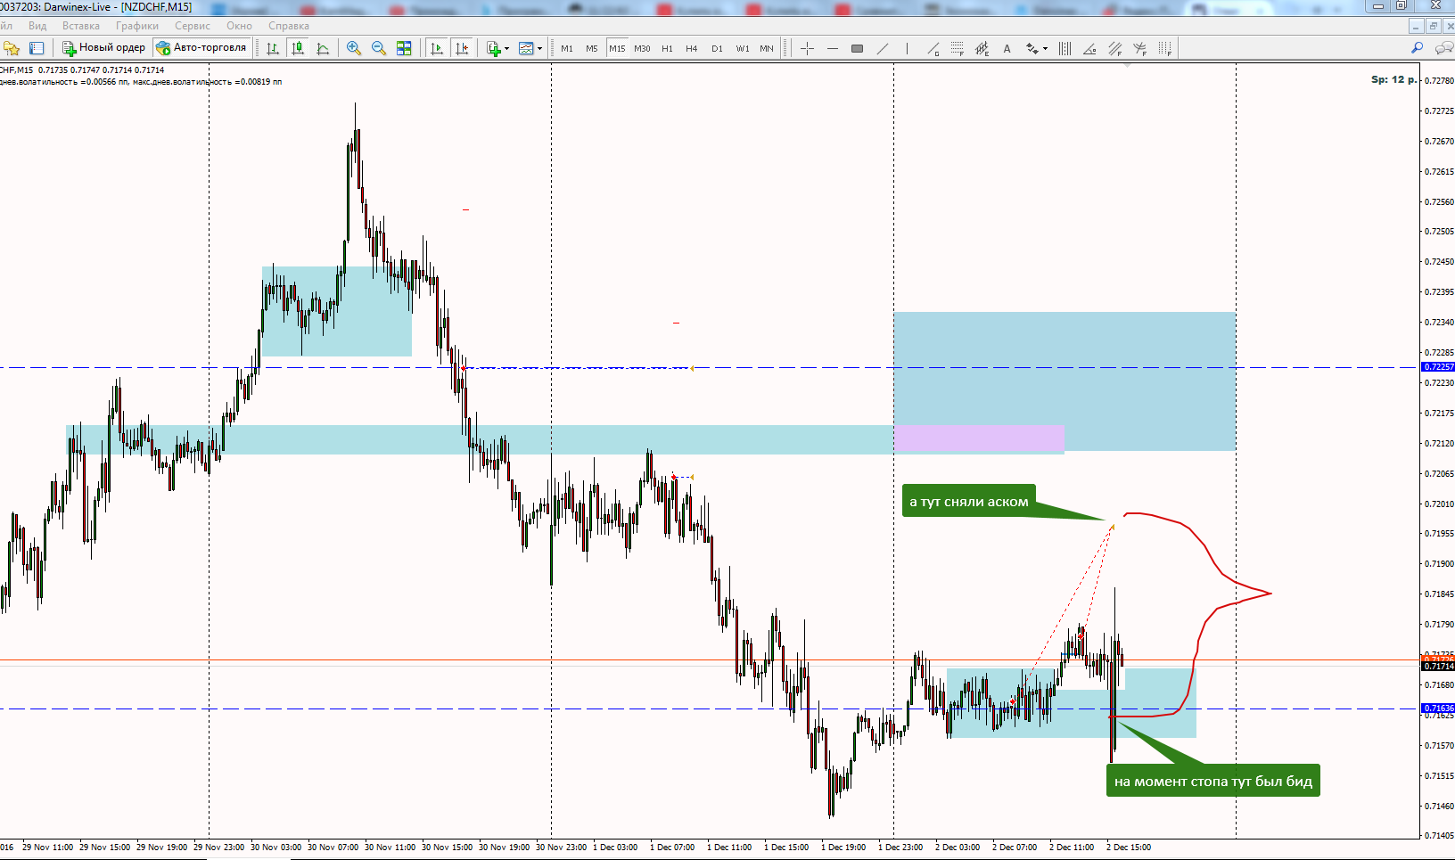Click the Новый ордер button
This screenshot has height=860, width=1455.
103,48
